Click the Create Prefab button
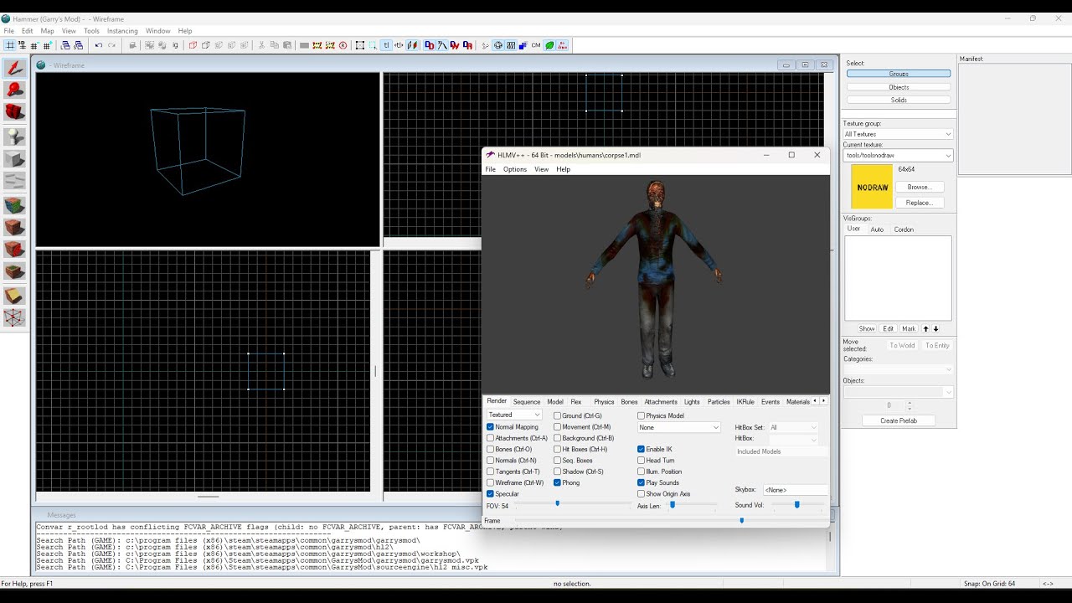This screenshot has height=603, width=1072. (899, 420)
